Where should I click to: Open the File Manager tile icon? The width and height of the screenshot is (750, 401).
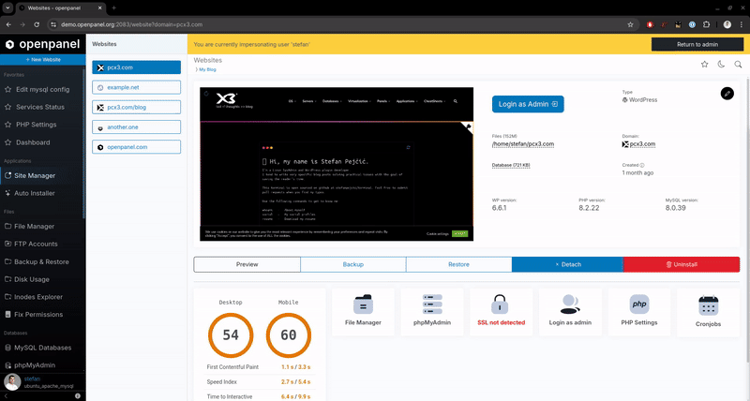pyautogui.click(x=363, y=304)
